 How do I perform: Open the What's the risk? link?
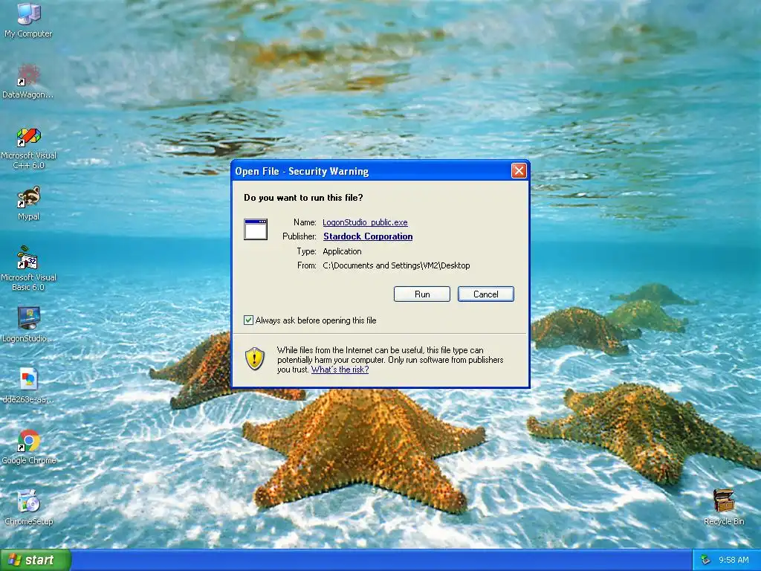[x=340, y=370]
